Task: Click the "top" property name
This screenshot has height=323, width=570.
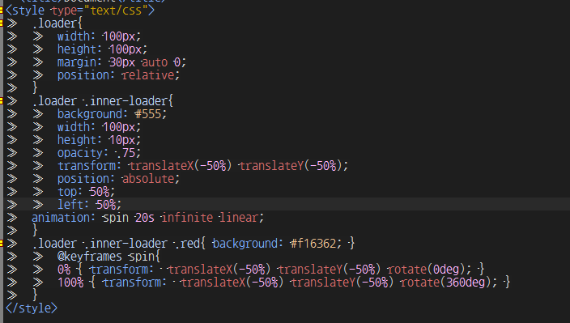Action: point(67,192)
